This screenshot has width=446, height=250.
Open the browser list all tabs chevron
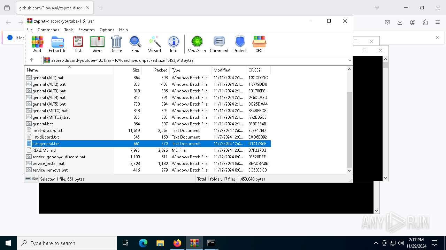coord(377,8)
